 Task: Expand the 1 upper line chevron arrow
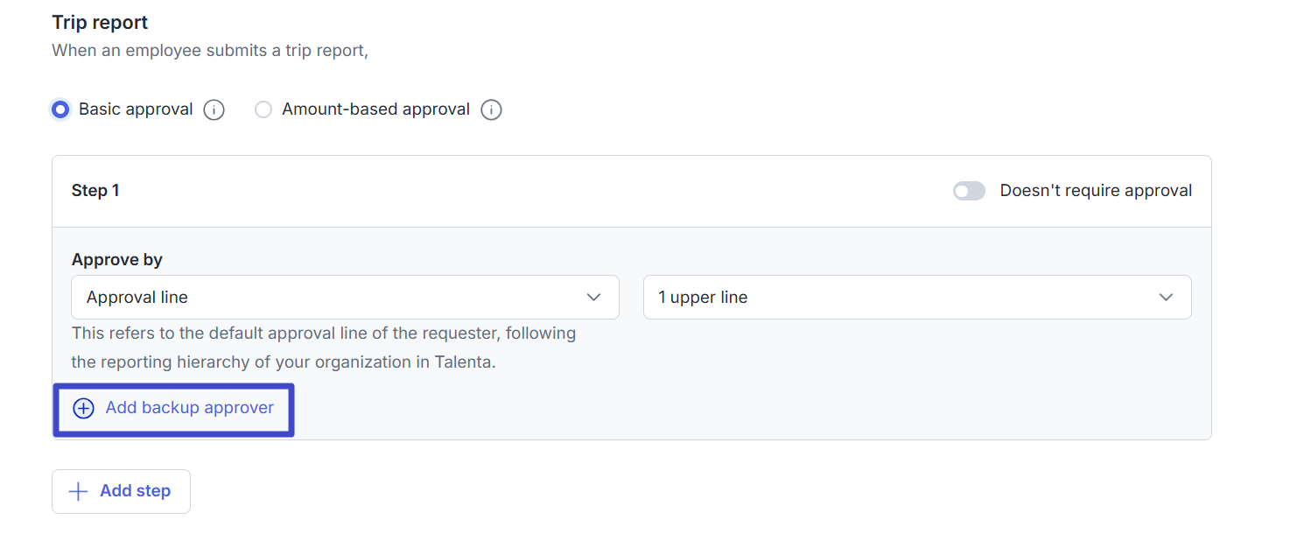(1166, 298)
